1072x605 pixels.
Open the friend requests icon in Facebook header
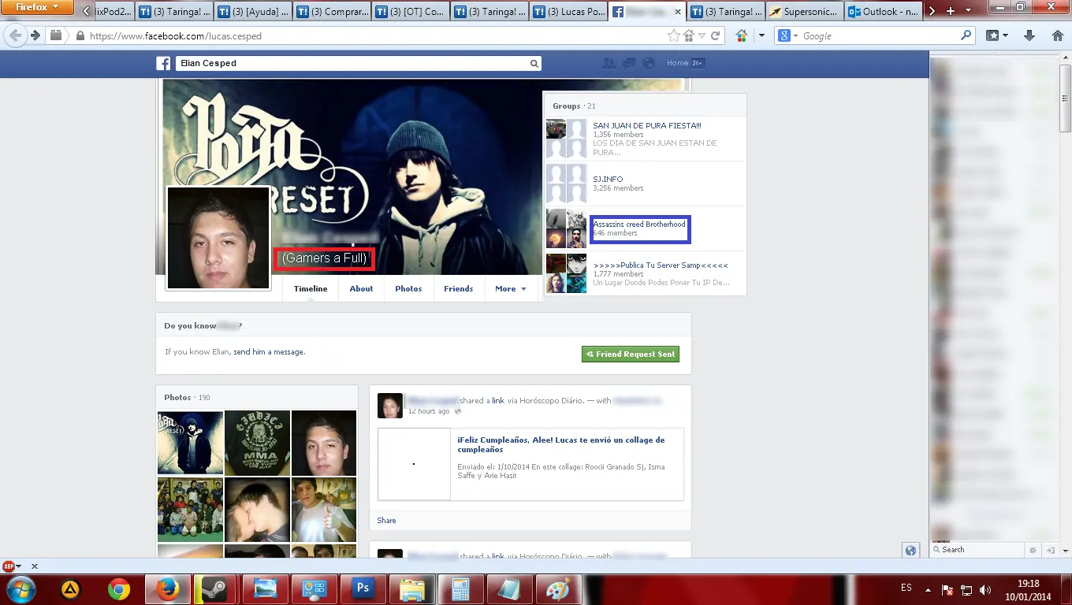(x=609, y=63)
